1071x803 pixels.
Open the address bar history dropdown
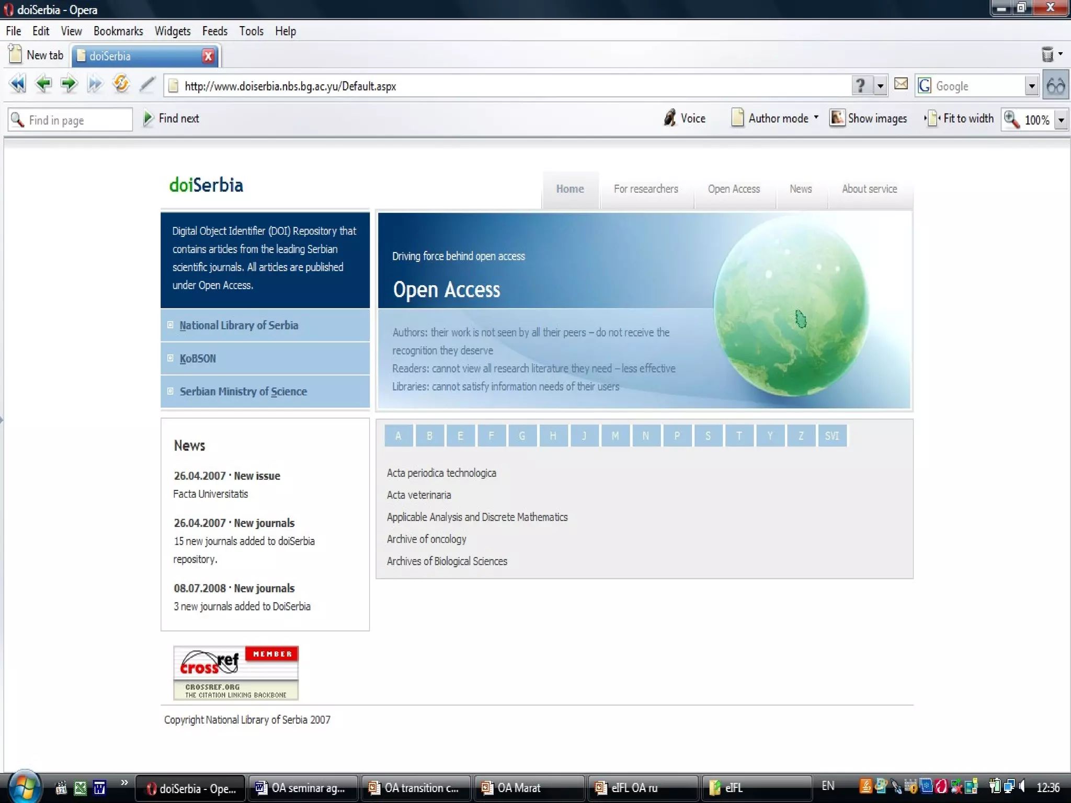pyautogui.click(x=881, y=86)
